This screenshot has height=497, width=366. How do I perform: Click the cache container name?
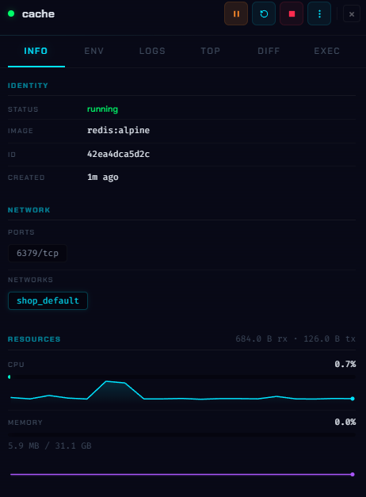pos(38,14)
